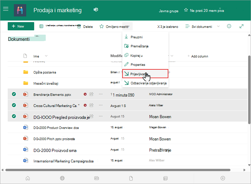251x184 pixels.
Task: Click the plus create icon in bottom bar
Action: [223, 178]
